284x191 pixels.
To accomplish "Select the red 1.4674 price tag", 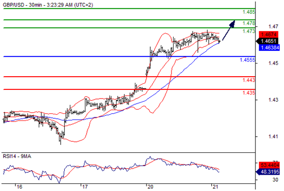I will point(269,35).
